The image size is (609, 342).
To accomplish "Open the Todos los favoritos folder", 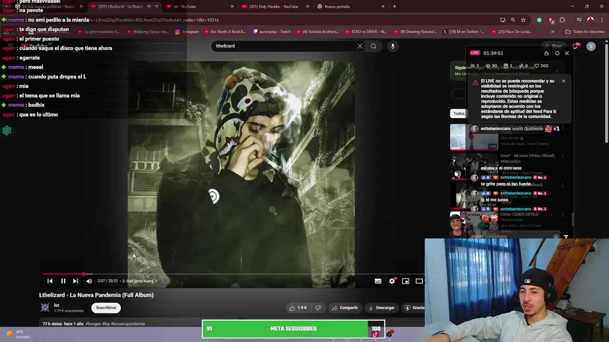I will (585, 32).
